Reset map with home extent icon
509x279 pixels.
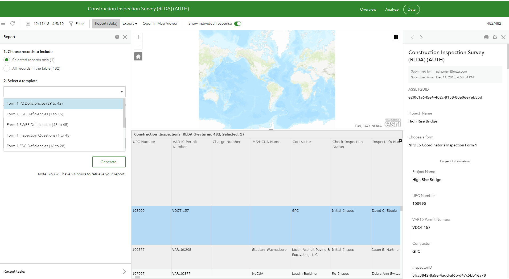(138, 56)
